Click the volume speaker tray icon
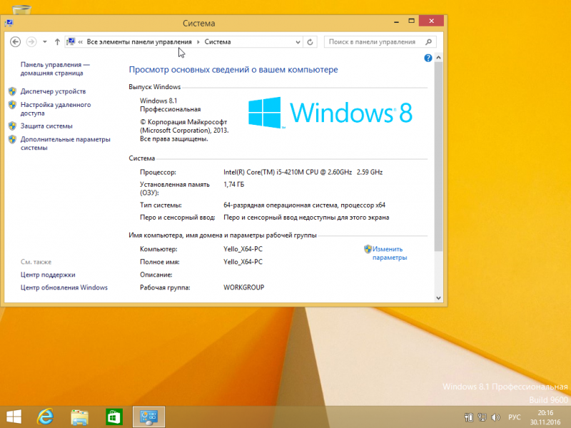 click(x=495, y=417)
